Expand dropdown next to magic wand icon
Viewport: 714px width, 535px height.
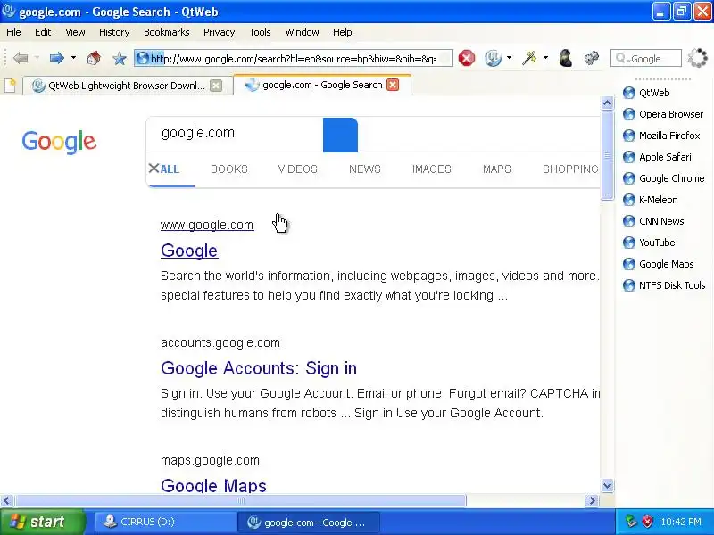pos(545,58)
